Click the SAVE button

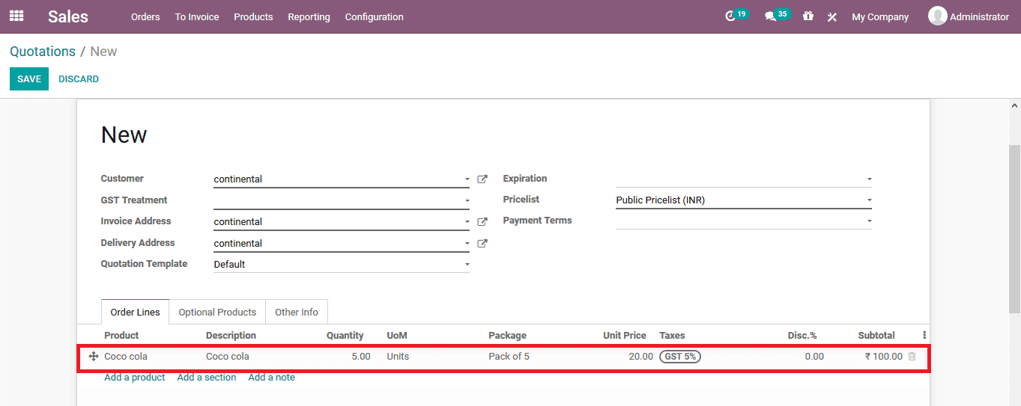coord(29,79)
